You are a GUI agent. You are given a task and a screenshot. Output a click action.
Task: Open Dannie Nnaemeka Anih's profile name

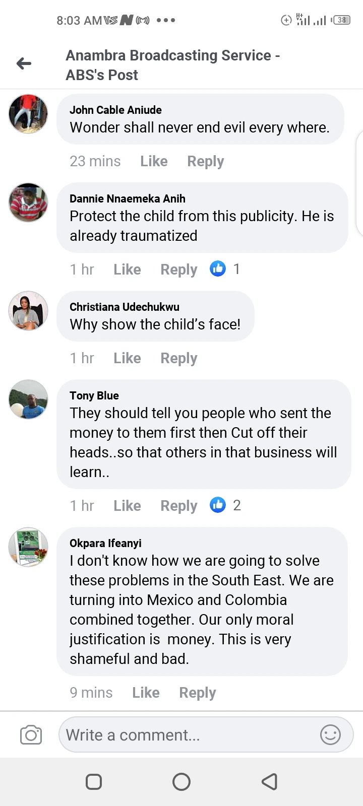(127, 198)
